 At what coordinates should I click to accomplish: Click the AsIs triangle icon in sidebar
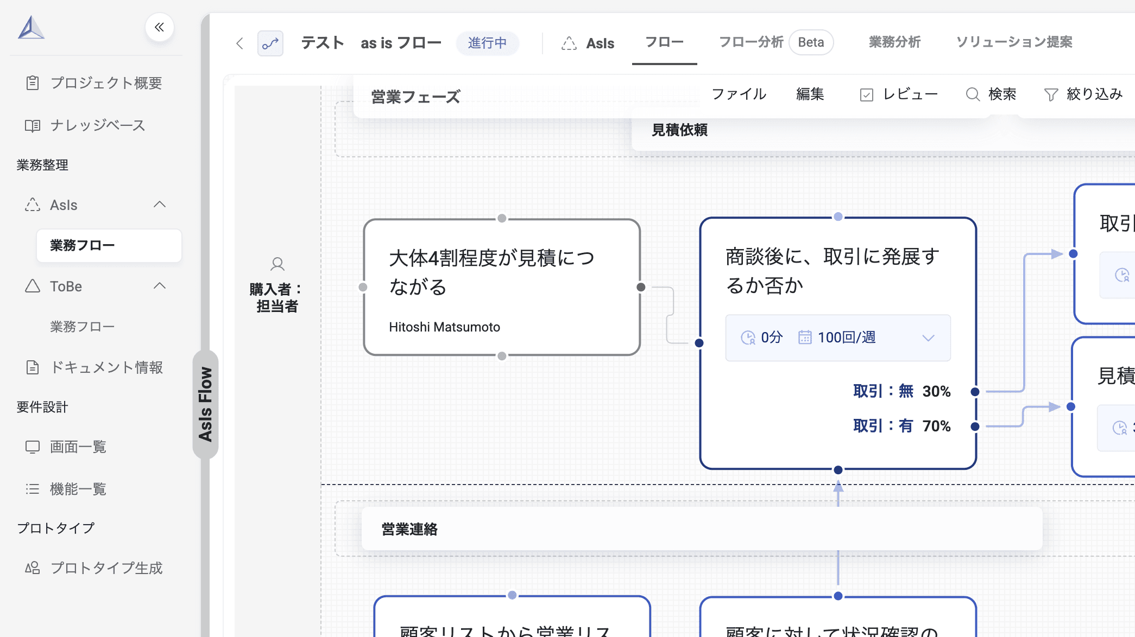33,205
